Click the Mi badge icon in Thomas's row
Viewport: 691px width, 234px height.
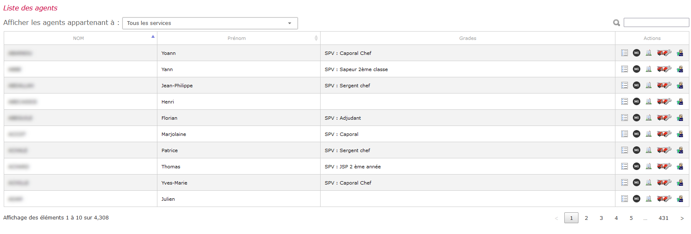pos(637,166)
